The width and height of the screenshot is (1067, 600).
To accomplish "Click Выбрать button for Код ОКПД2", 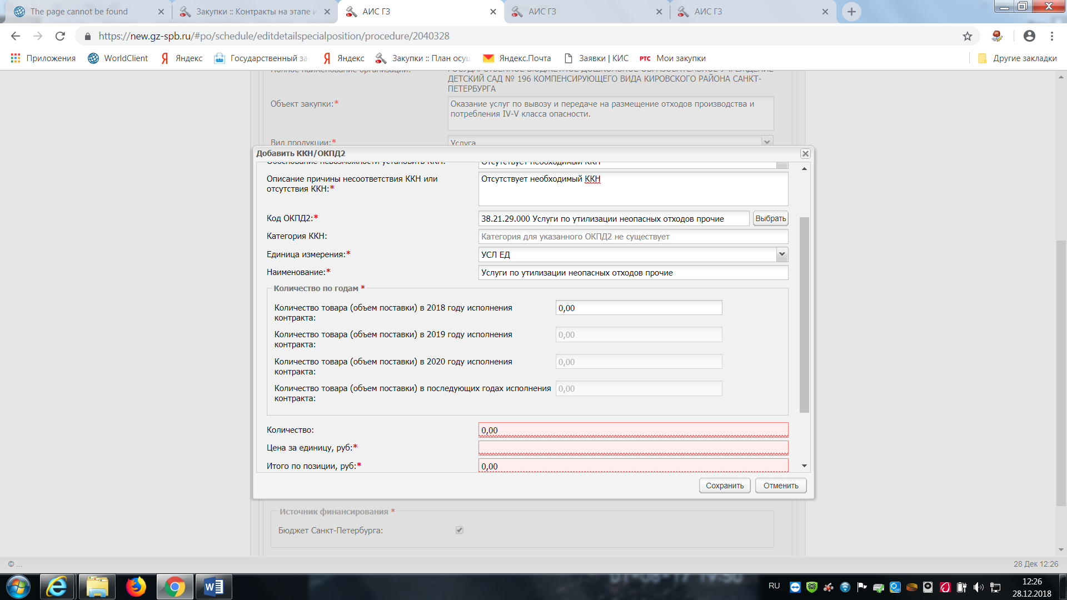I will (x=770, y=219).
